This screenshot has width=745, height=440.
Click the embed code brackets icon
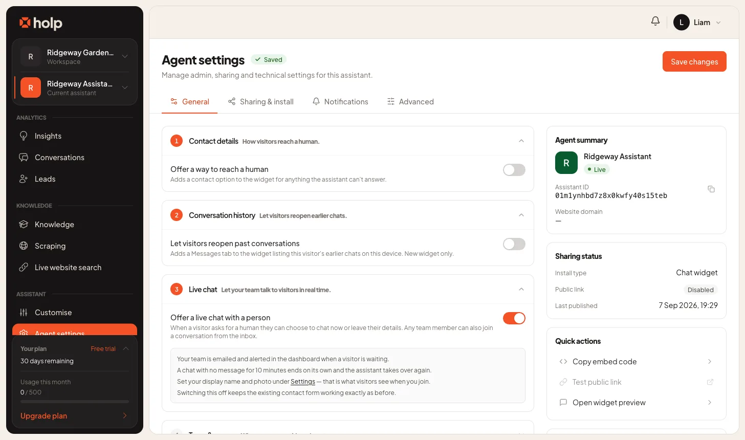point(563,362)
